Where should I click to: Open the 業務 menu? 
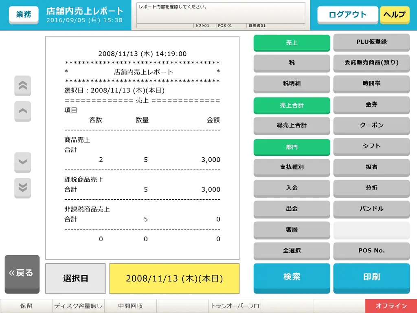[24, 15]
